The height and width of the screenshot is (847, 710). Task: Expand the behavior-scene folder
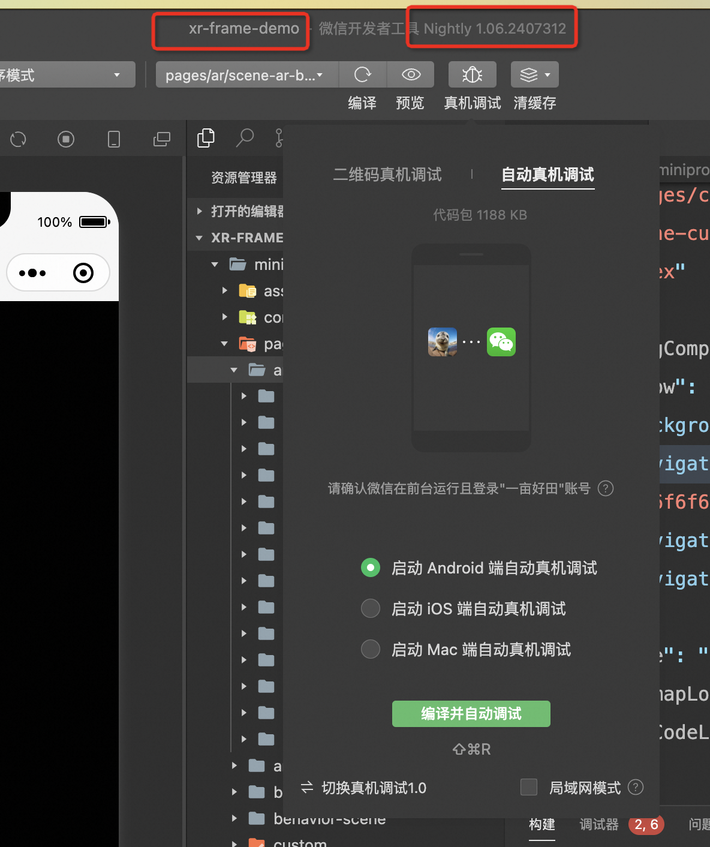coord(234,818)
